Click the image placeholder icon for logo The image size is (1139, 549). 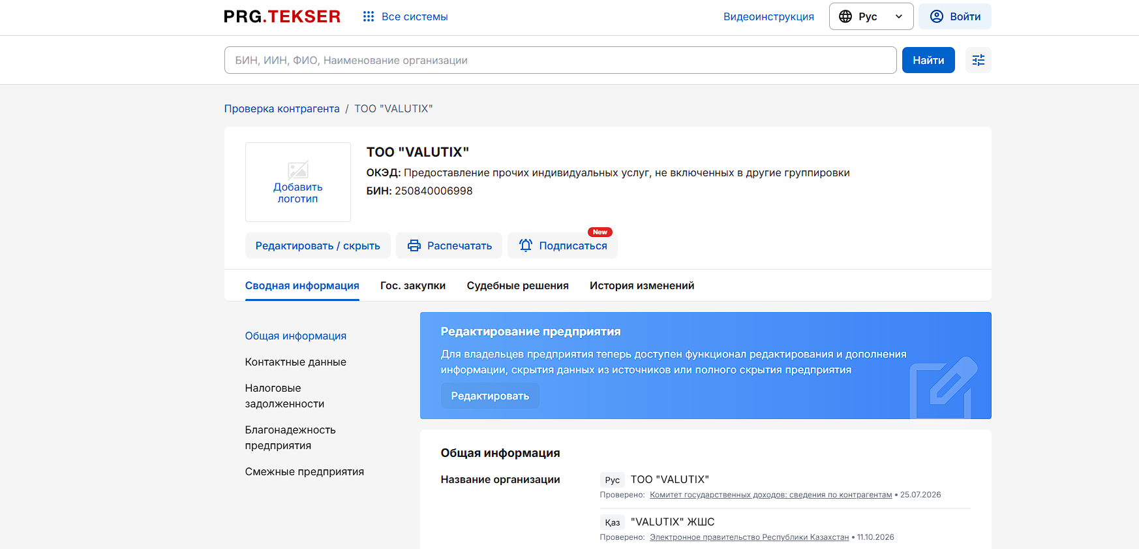pos(298,170)
